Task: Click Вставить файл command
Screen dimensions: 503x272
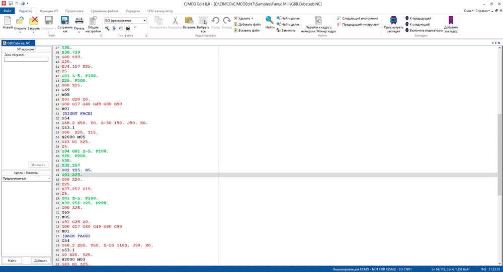Action: [x=246, y=31]
